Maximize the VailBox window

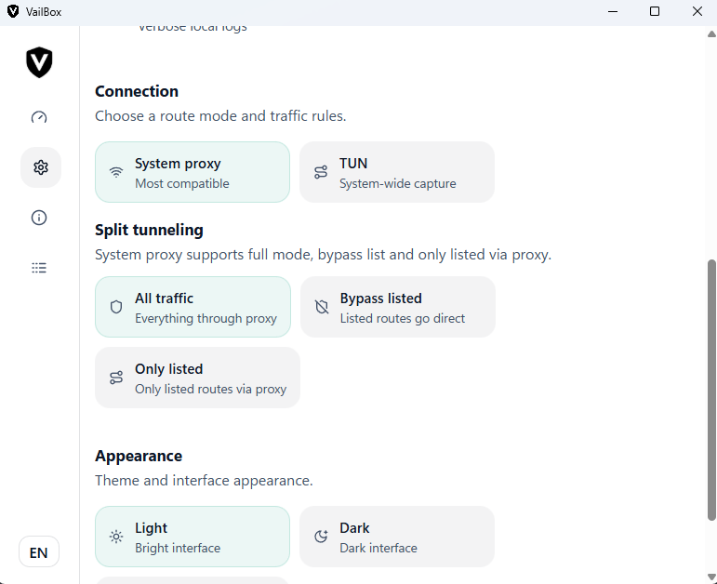pyautogui.click(x=655, y=11)
